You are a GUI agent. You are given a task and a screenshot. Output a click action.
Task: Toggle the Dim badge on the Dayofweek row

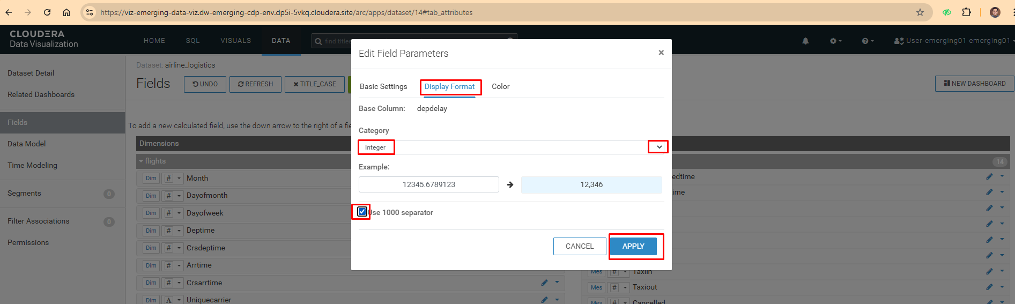pyautogui.click(x=151, y=213)
